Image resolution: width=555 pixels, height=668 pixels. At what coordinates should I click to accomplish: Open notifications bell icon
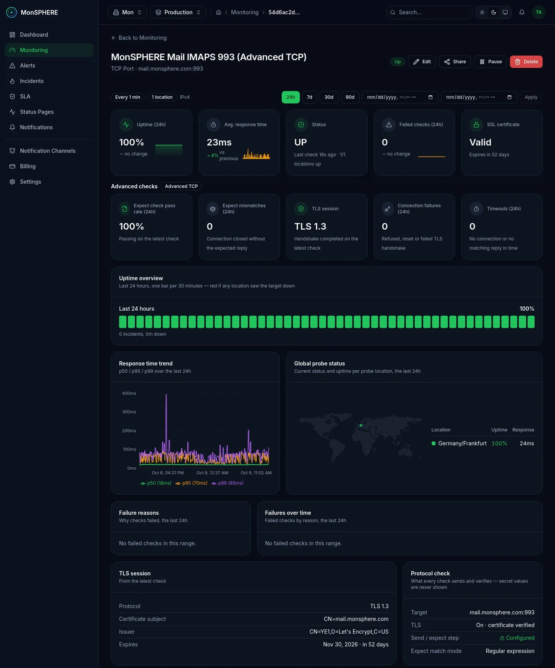(522, 12)
